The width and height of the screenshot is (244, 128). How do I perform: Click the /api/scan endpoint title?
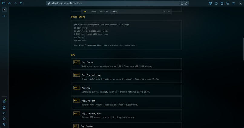coord(87,62)
